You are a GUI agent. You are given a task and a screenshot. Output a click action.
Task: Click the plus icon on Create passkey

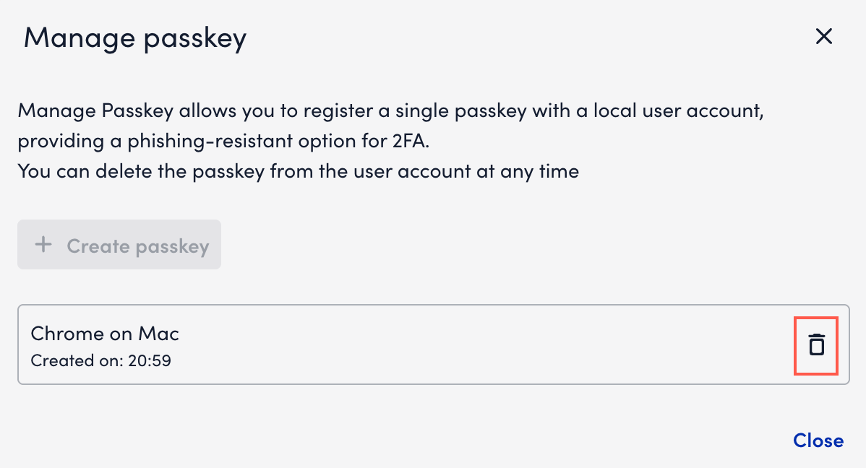click(x=44, y=244)
